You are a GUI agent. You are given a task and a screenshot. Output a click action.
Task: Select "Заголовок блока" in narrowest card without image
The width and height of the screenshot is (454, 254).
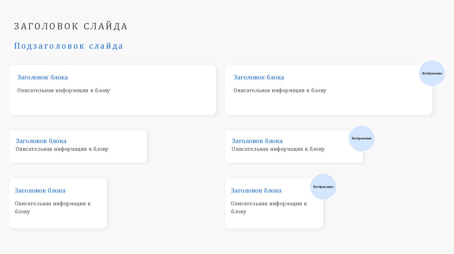point(40,191)
